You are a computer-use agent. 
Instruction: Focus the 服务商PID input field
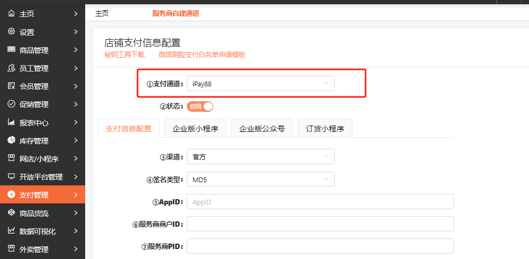(x=320, y=246)
